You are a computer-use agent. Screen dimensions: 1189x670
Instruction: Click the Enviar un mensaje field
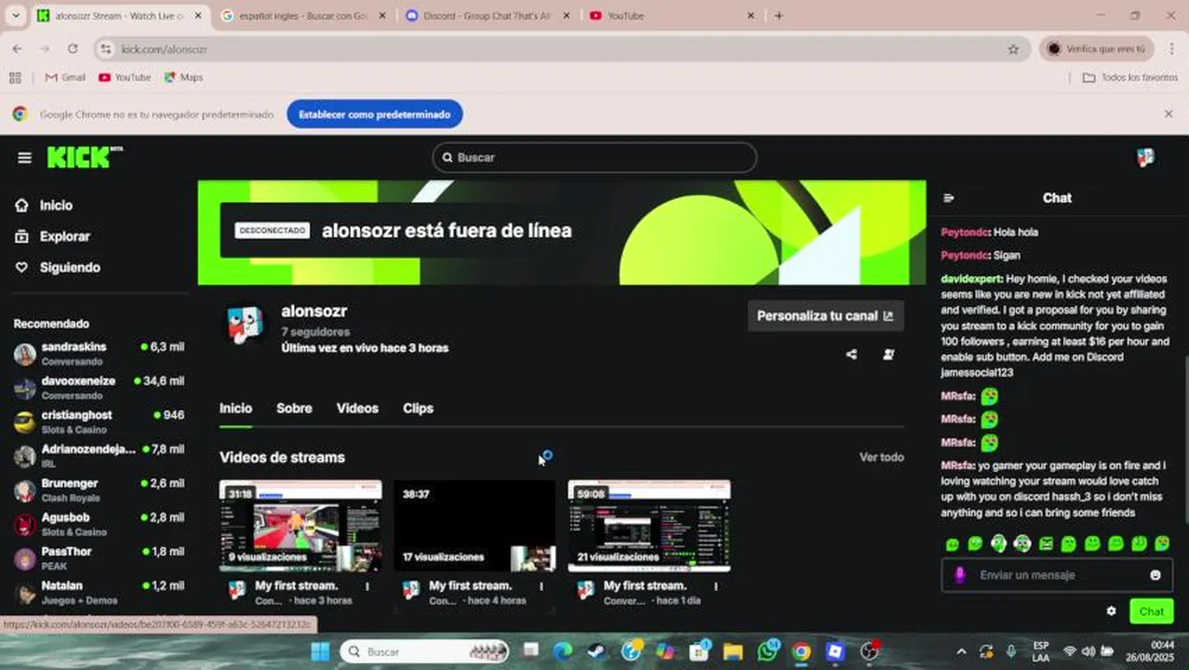pyautogui.click(x=1059, y=575)
